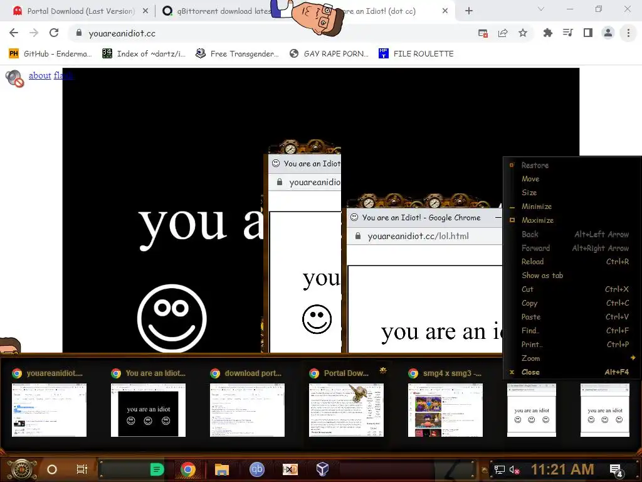This screenshot has height=482, width=642.
Task: Click the network icon in system tray
Action: click(499, 469)
